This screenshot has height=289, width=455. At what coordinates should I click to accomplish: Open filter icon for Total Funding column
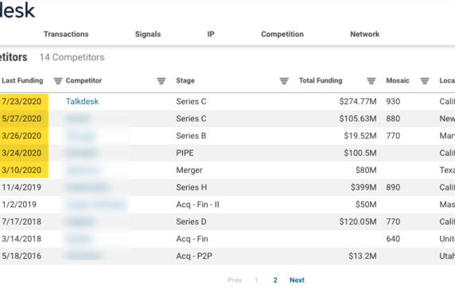point(371,81)
